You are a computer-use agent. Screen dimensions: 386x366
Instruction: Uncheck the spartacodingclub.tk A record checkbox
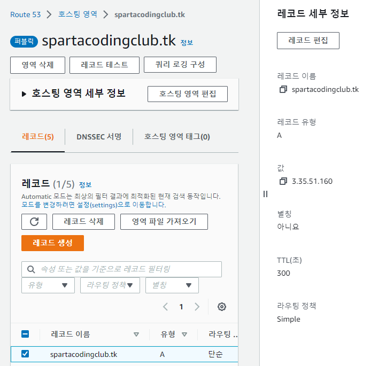pyautogui.click(x=25, y=354)
